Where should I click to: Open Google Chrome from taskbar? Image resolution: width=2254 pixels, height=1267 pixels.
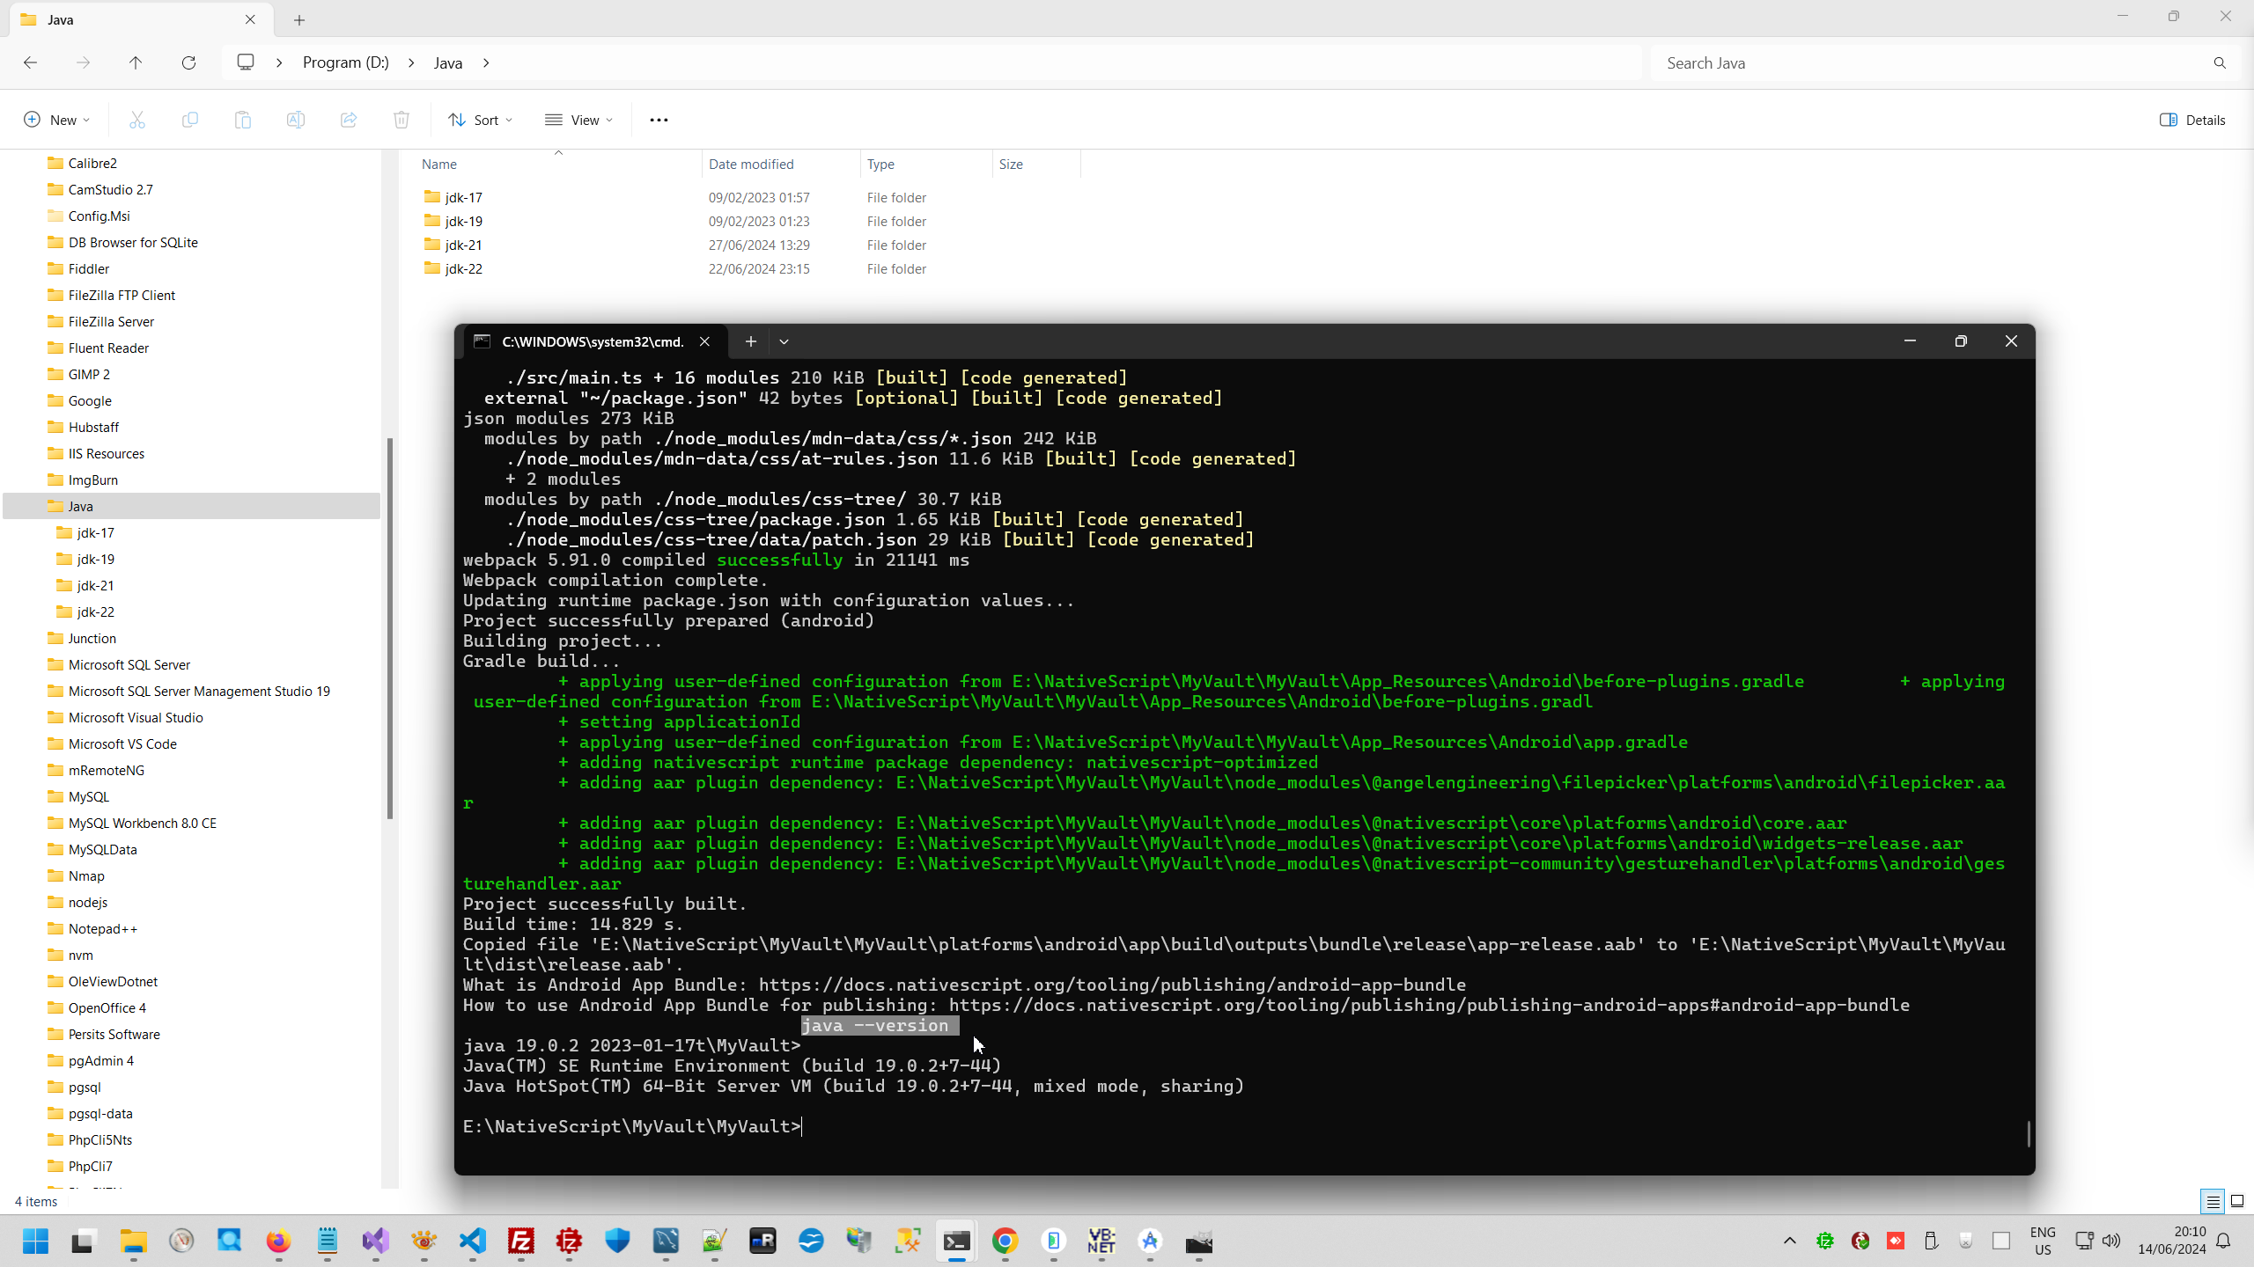[1005, 1241]
